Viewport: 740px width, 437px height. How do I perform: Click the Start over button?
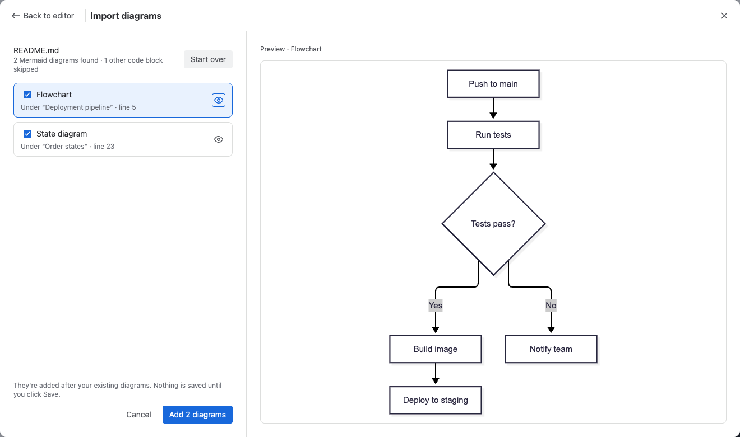point(208,59)
